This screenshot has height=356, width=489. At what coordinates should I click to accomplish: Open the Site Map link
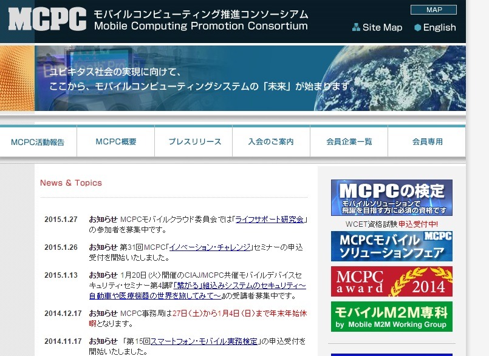382,27
